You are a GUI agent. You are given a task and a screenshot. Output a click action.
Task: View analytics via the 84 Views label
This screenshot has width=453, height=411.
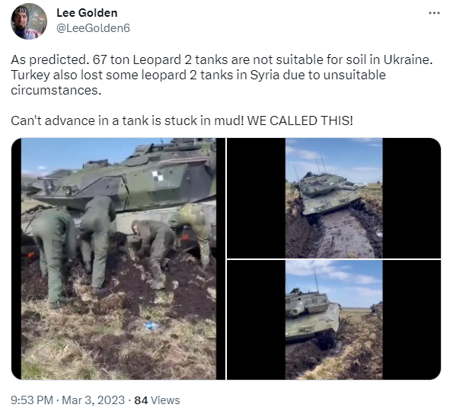(157, 400)
